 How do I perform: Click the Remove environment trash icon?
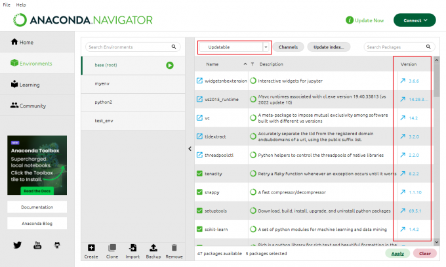point(174,248)
